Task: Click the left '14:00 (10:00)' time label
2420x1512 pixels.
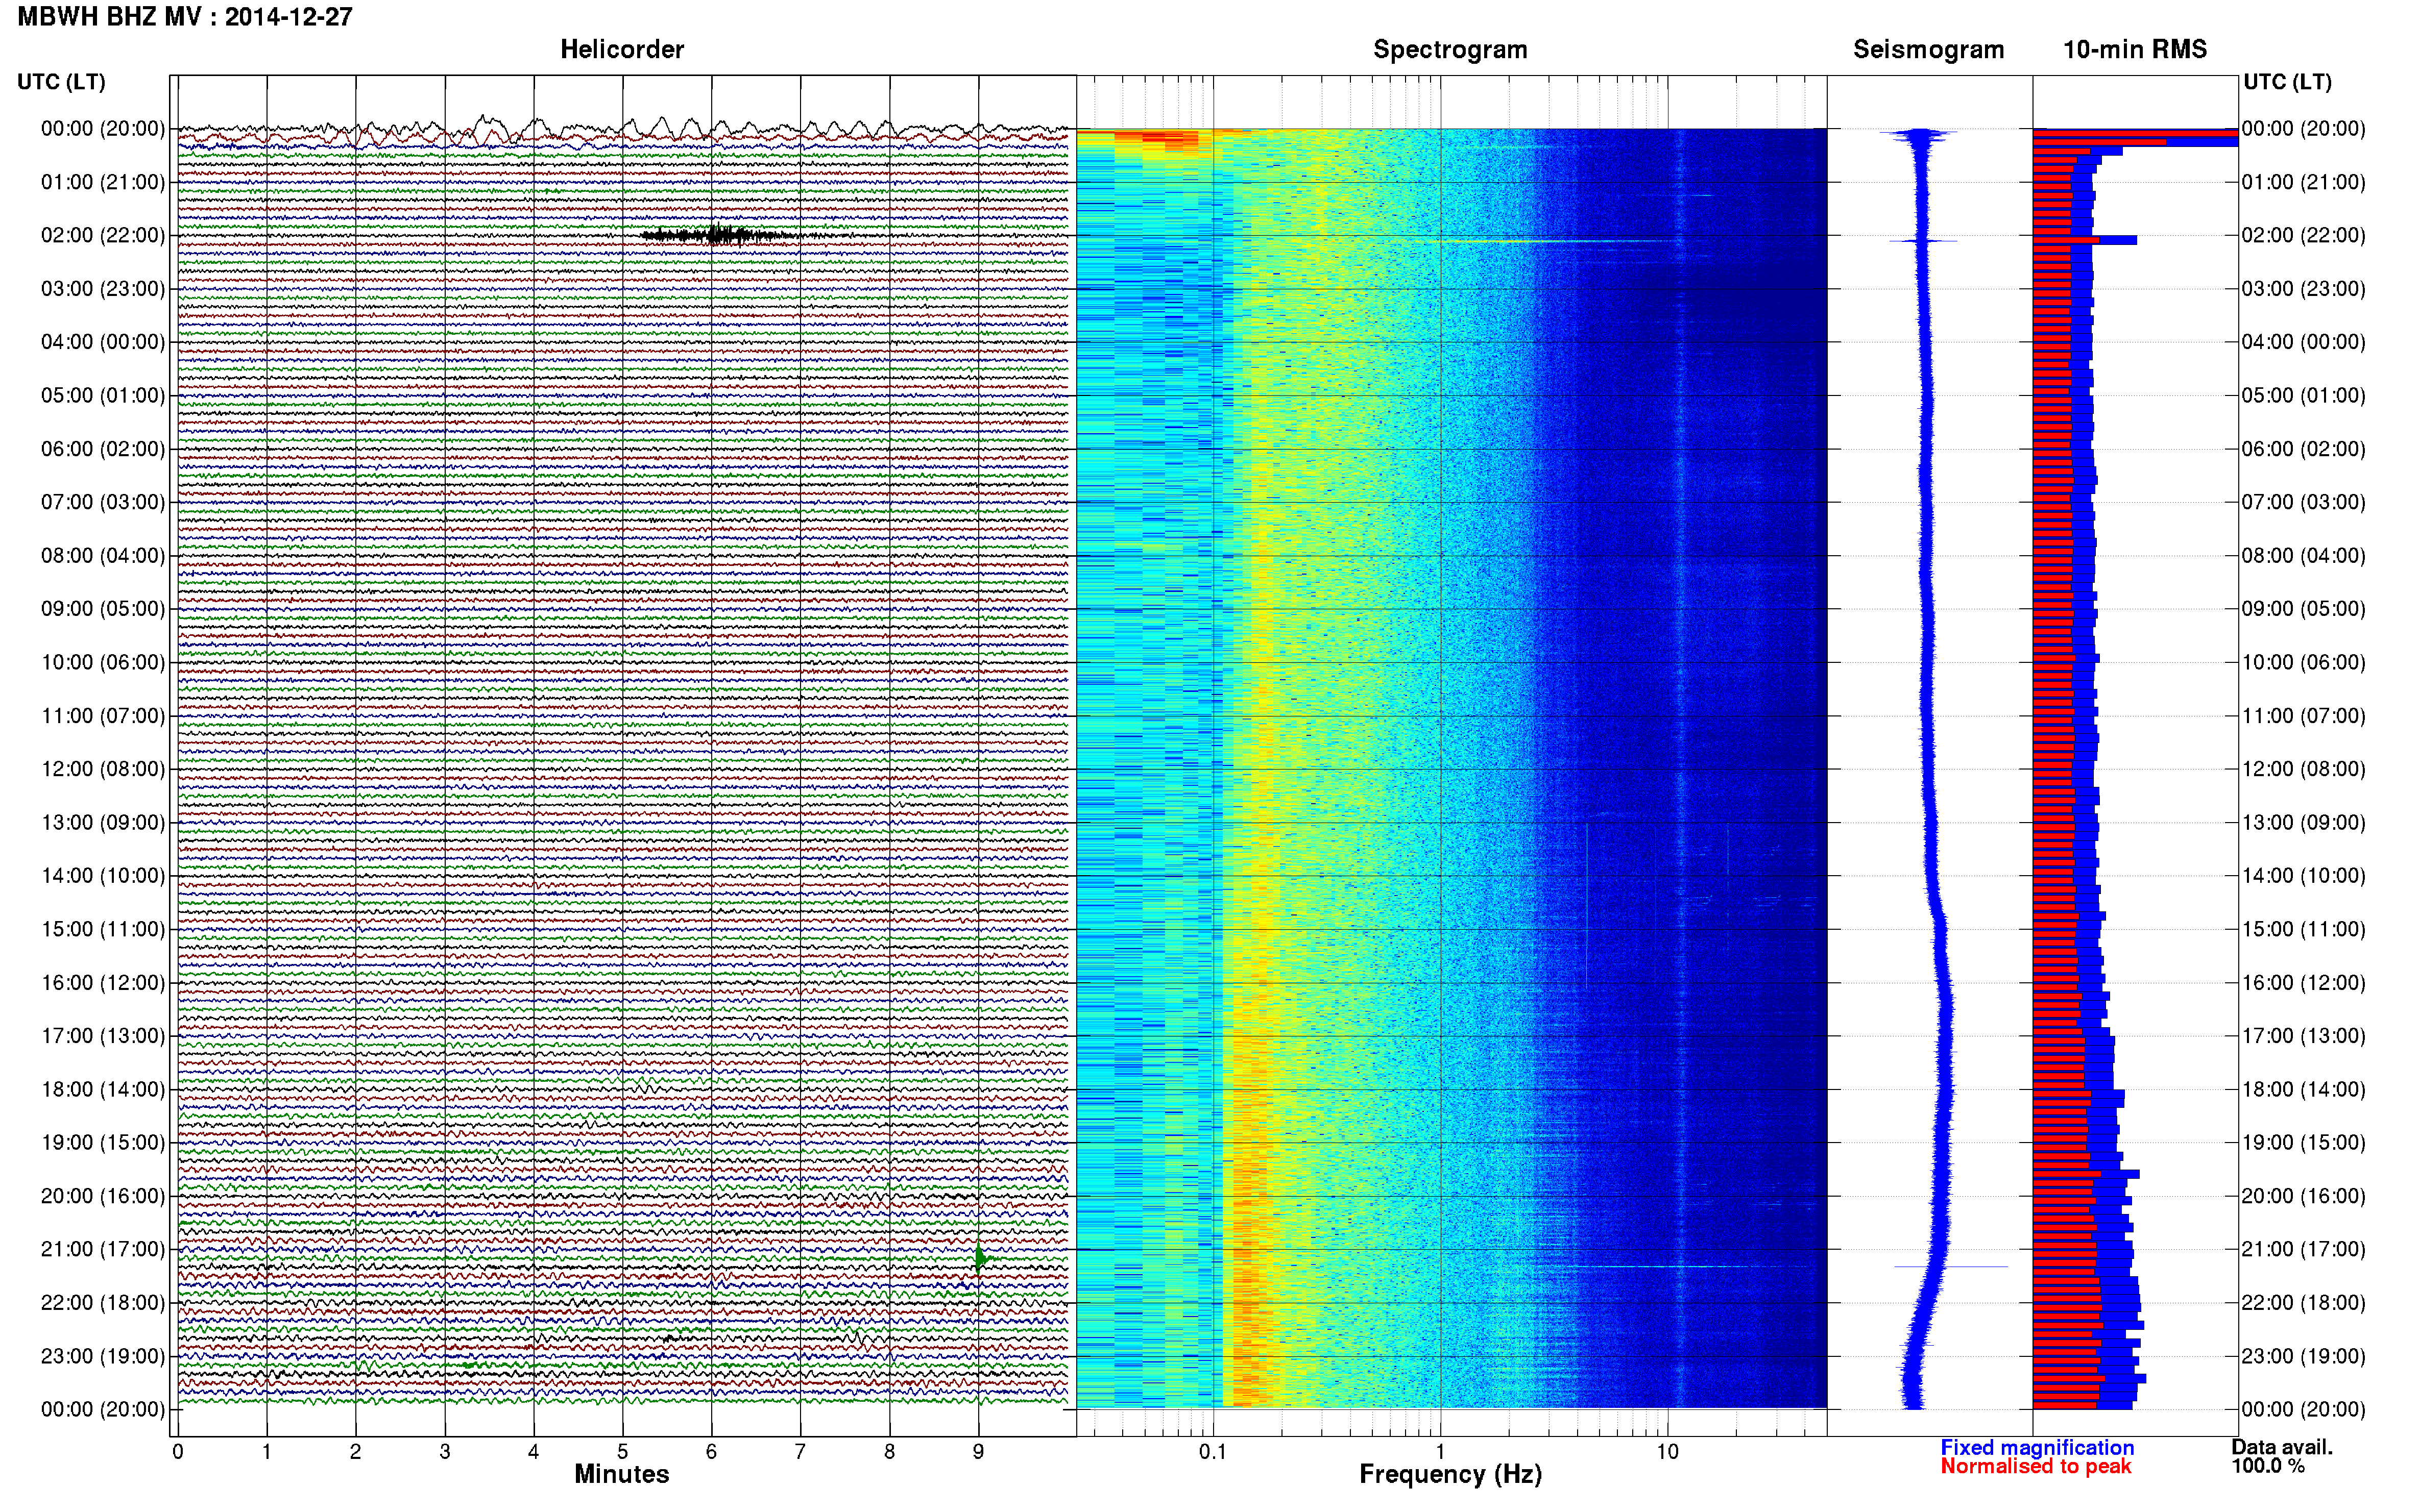Action: pyautogui.click(x=102, y=875)
